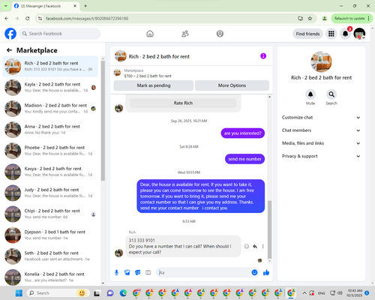Open Anna - 2 bed 2 bath chat

point(50,130)
